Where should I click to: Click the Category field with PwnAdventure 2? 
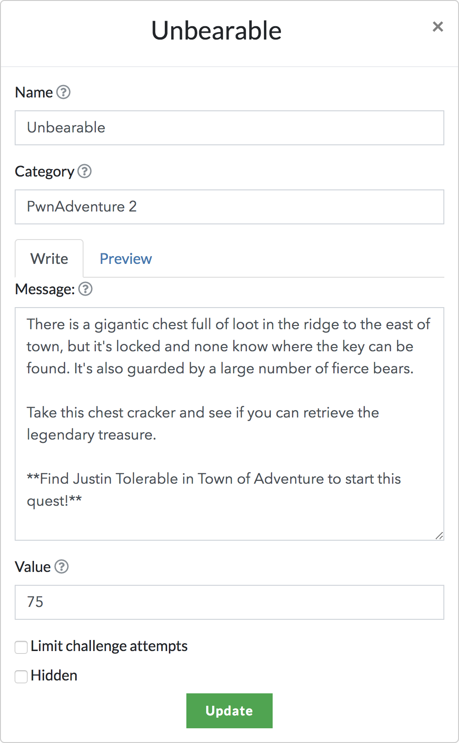pos(229,207)
